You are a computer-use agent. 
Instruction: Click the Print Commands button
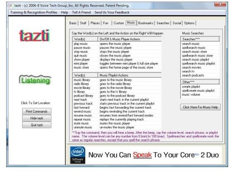(x=37, y=112)
